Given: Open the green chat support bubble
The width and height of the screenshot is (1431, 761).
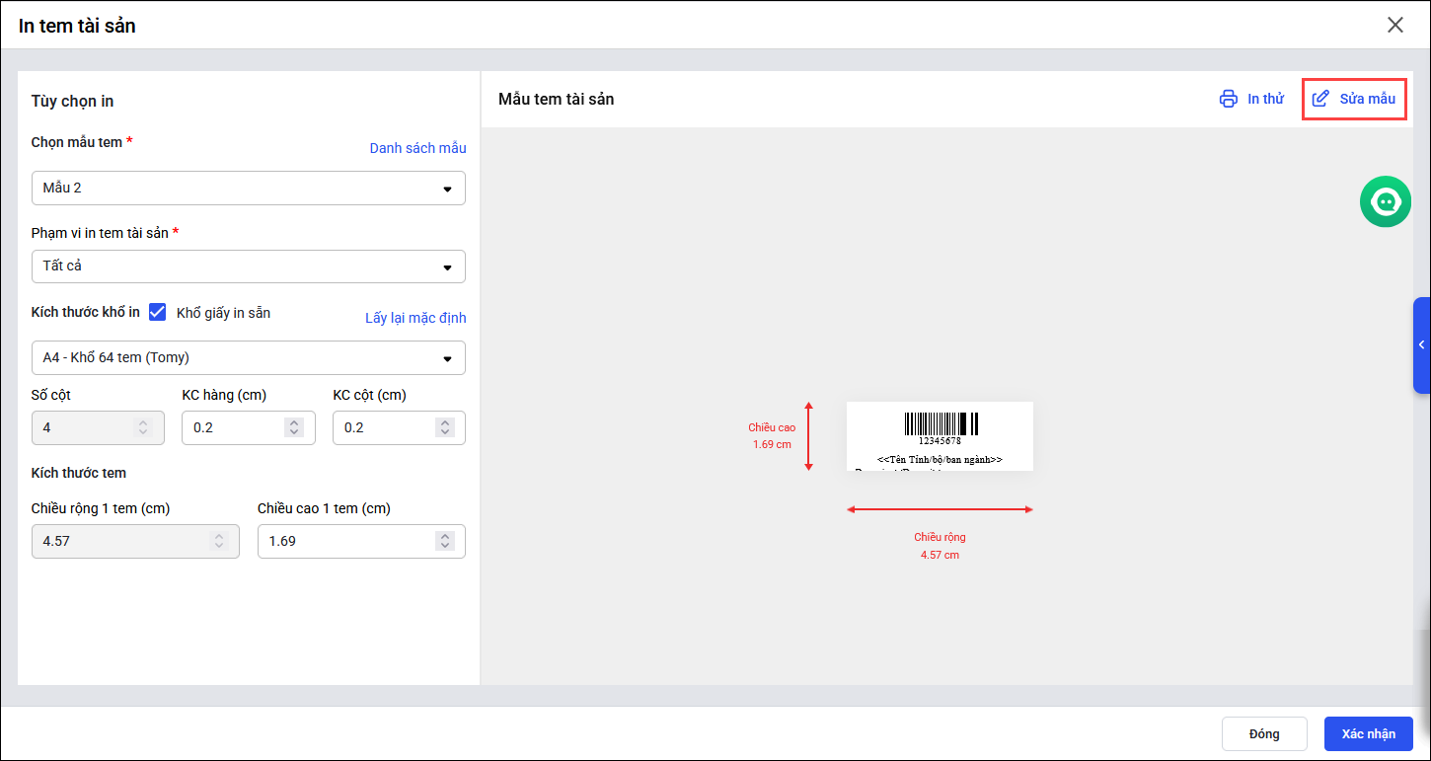Looking at the screenshot, I should (x=1385, y=201).
